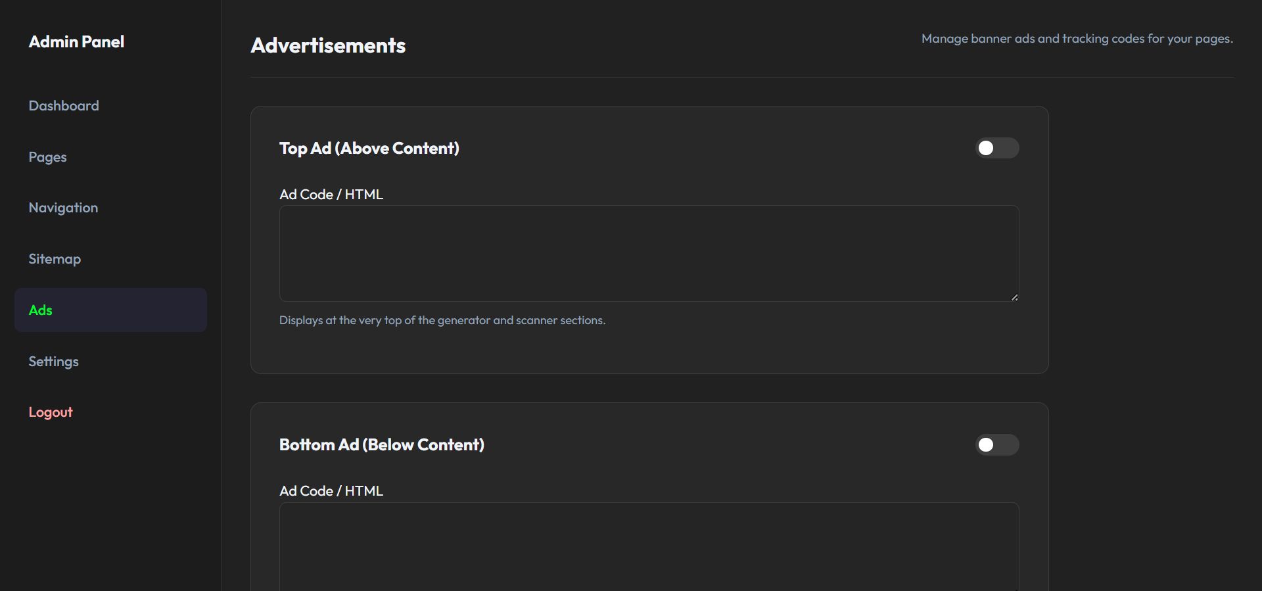Click the Top Ad helper description text

[442, 320]
